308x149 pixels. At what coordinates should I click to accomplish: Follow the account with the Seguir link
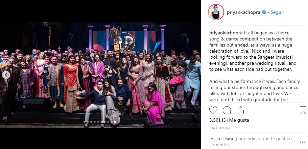pos(277,12)
